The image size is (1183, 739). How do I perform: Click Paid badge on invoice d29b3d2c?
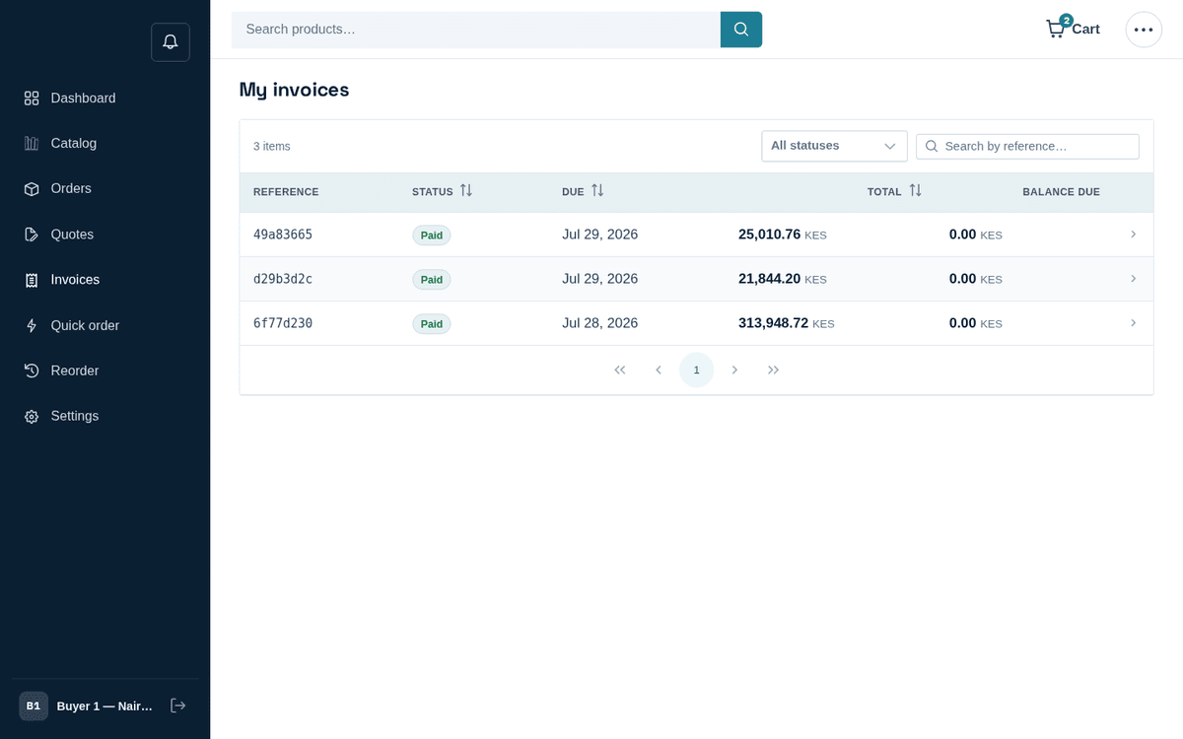tap(432, 280)
